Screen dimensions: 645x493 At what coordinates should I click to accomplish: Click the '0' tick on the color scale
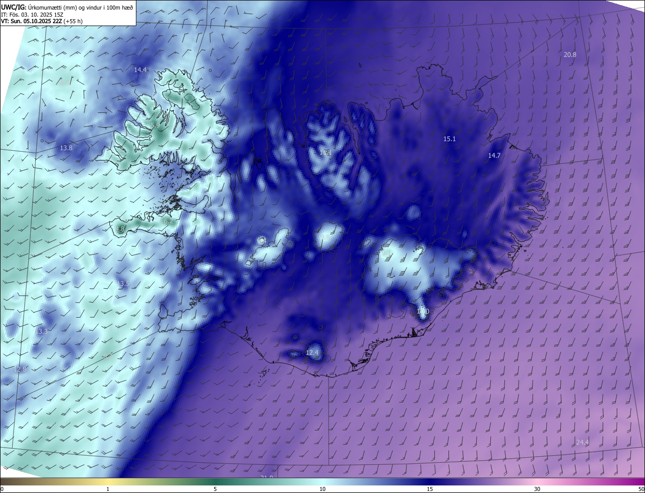click(x=2, y=489)
